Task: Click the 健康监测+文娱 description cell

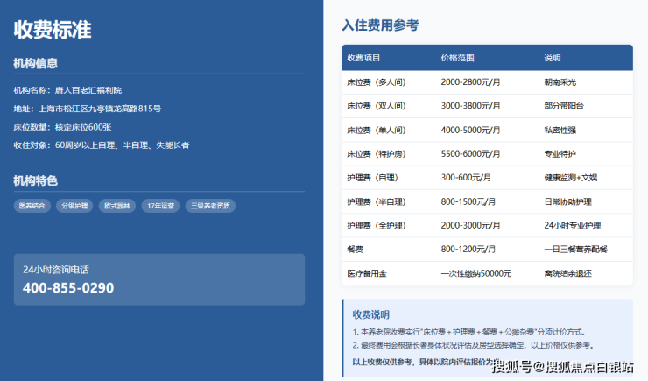Action: [x=571, y=178]
